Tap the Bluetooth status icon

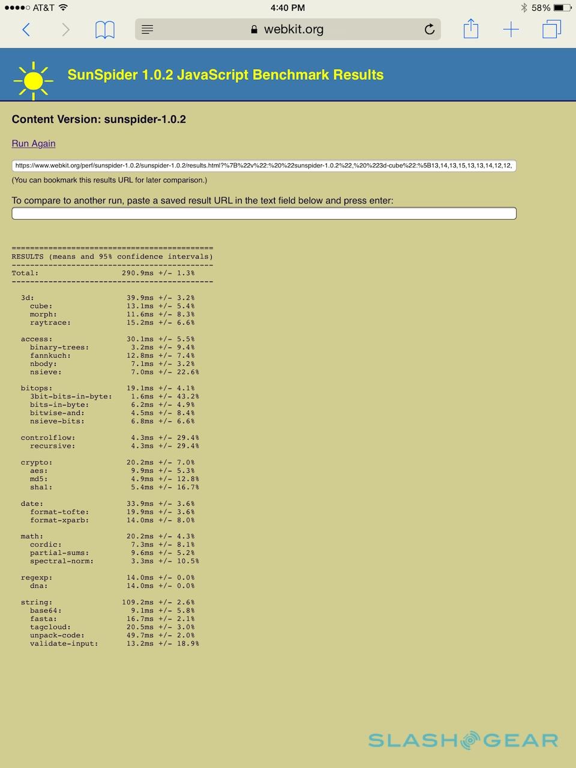click(524, 8)
